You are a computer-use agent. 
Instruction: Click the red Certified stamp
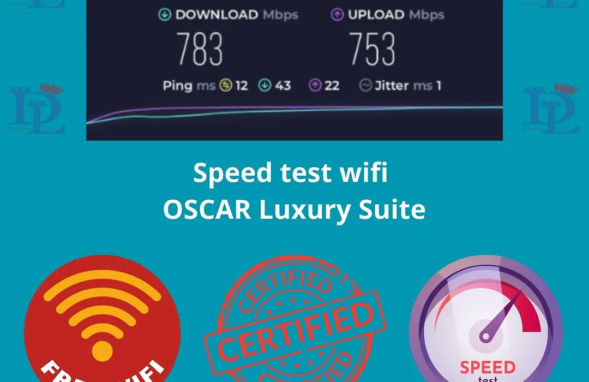click(x=295, y=320)
